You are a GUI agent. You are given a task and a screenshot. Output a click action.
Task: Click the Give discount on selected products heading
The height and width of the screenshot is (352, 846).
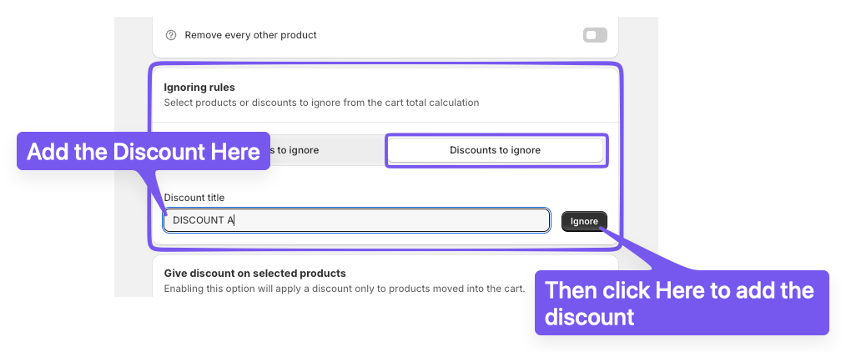click(x=254, y=274)
